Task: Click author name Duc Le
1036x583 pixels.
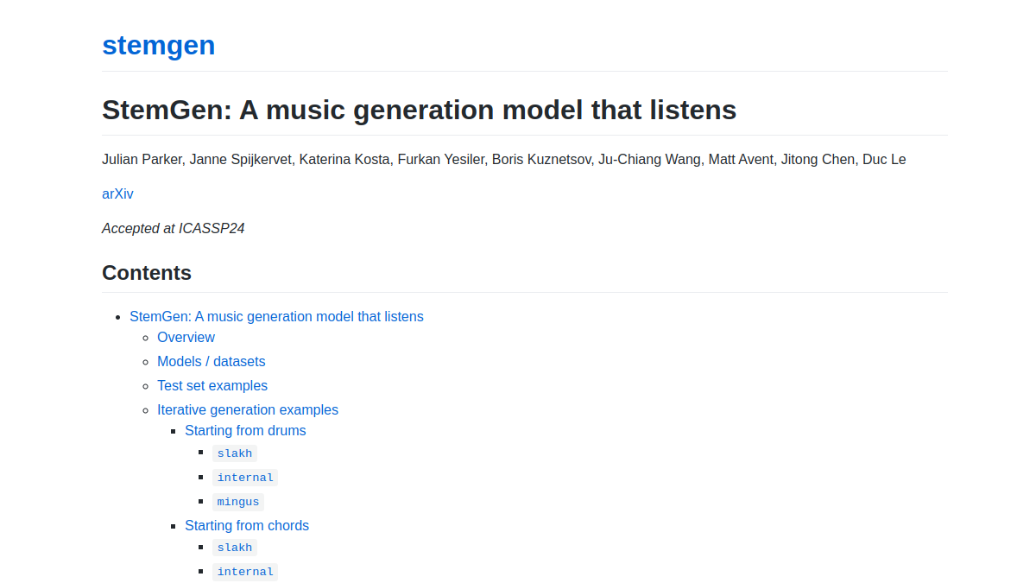Action: tap(884, 159)
